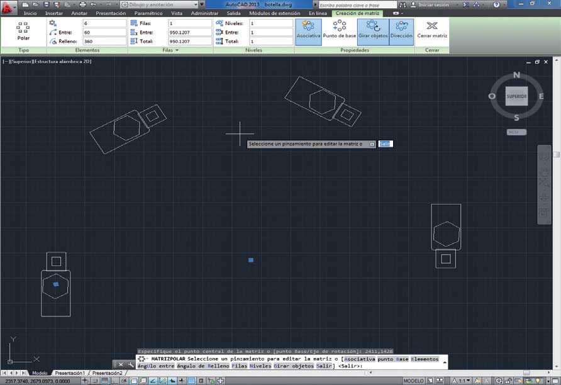Select the center blue grip of the array

[251, 260]
